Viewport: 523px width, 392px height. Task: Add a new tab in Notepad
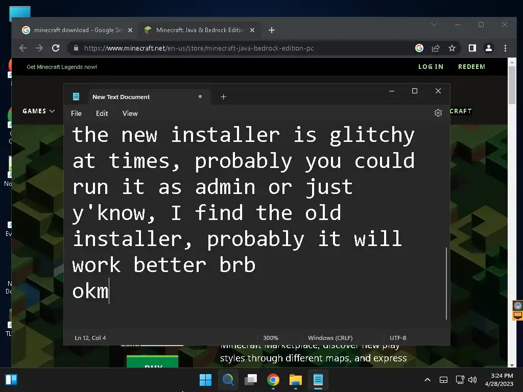pyautogui.click(x=224, y=96)
